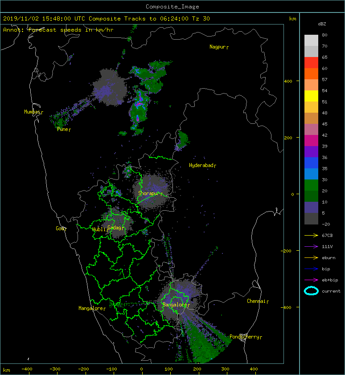Click the magenta eb+bip arrow legend icon

[x=311, y=280]
